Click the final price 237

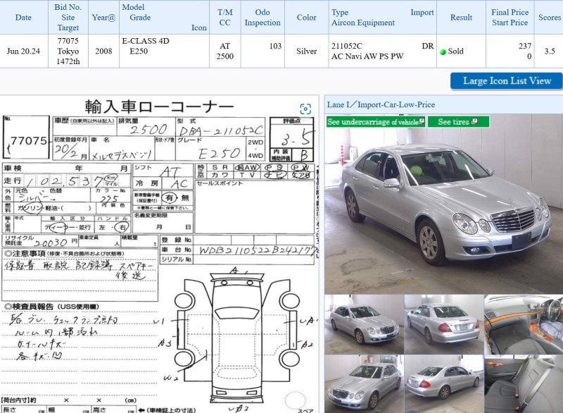pos(525,46)
